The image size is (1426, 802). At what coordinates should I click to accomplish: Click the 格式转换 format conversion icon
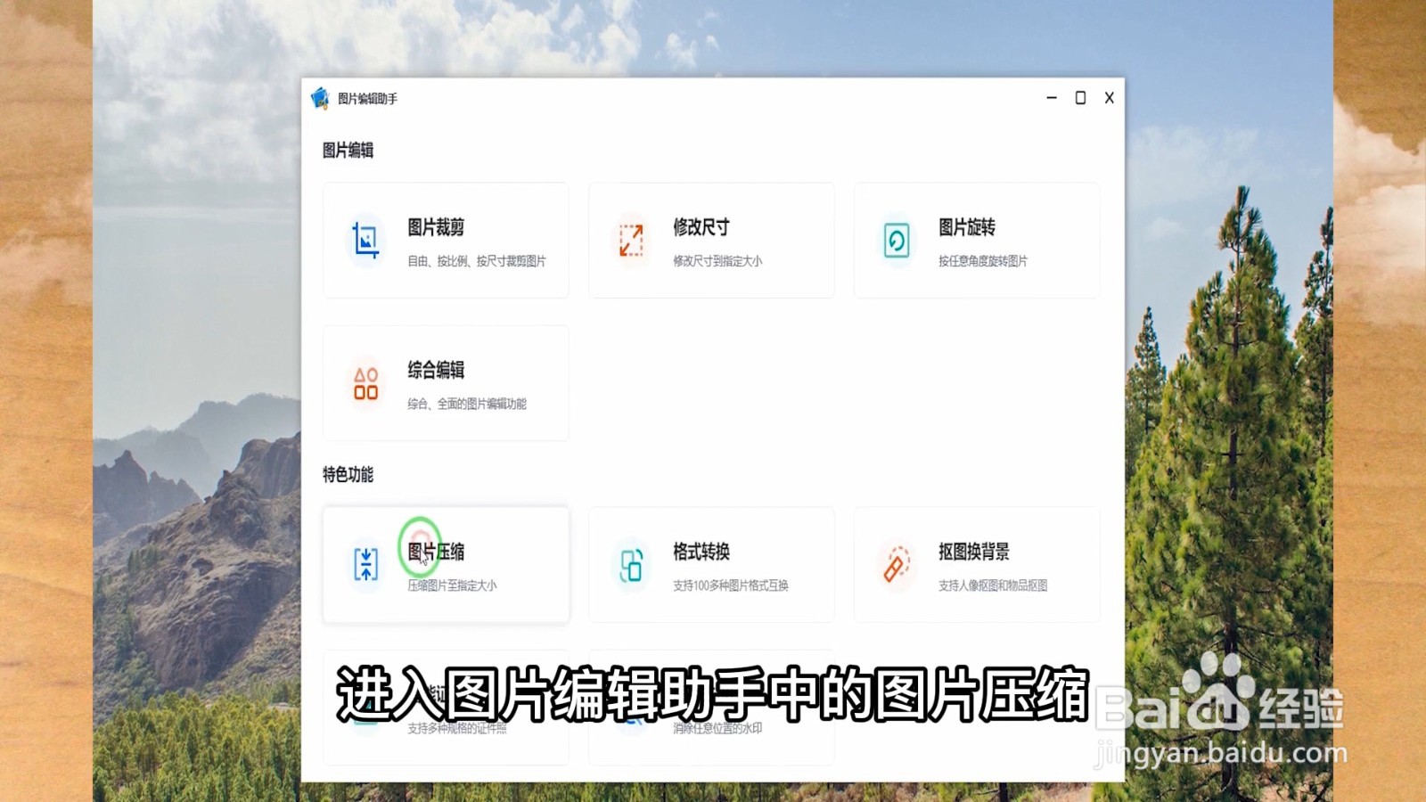point(630,565)
